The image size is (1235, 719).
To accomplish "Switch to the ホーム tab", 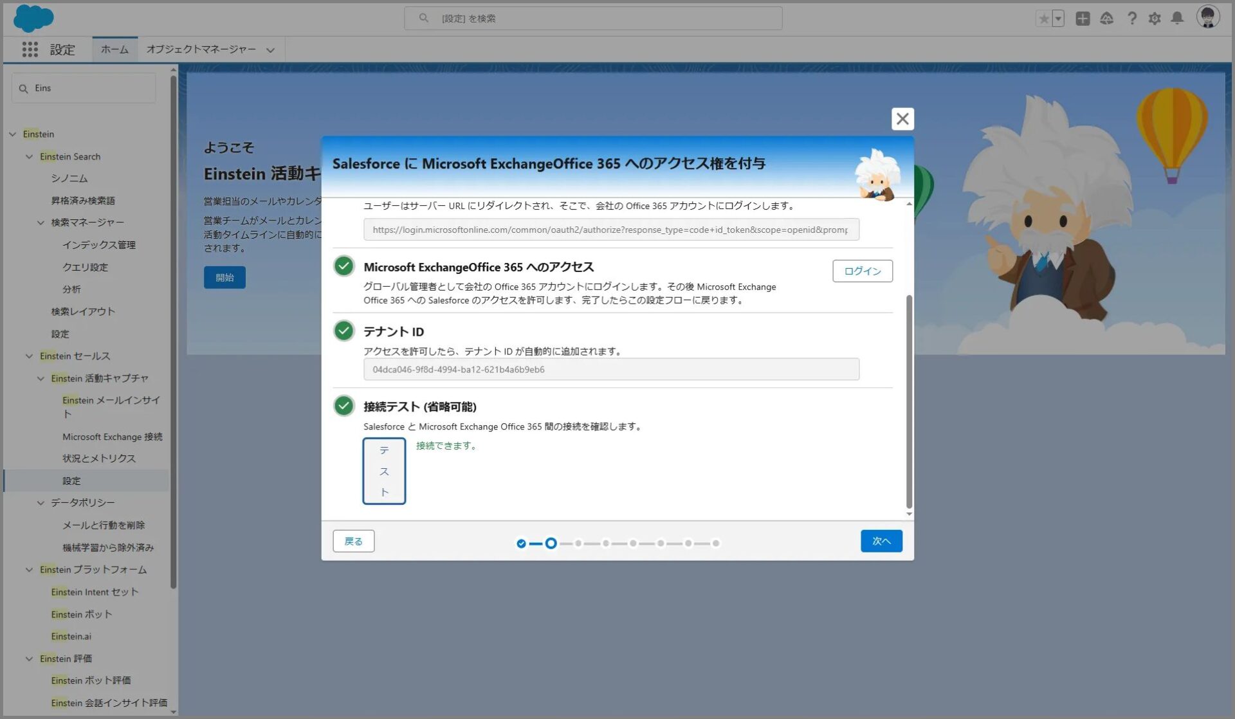I will pos(114,50).
